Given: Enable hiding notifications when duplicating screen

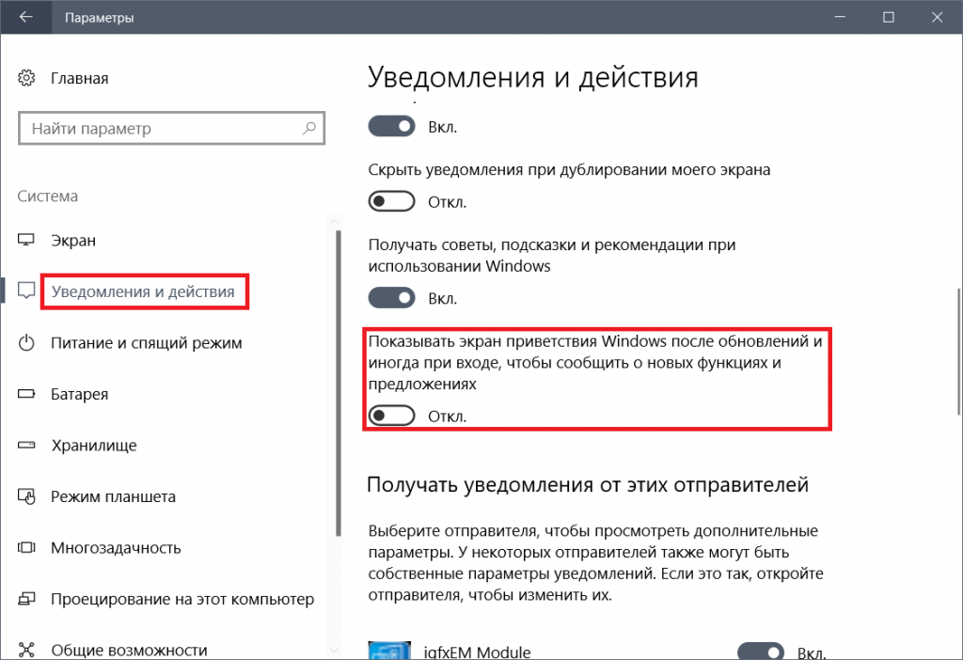Looking at the screenshot, I should click(x=392, y=201).
